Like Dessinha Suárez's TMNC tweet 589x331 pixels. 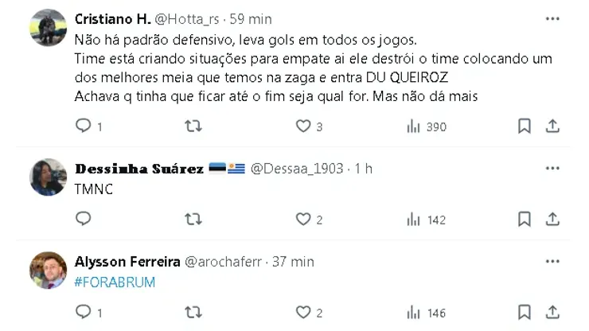(x=303, y=219)
